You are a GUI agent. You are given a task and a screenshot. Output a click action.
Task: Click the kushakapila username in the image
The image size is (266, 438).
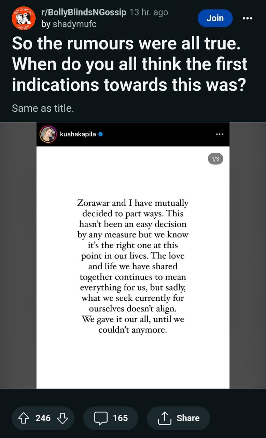click(78, 134)
